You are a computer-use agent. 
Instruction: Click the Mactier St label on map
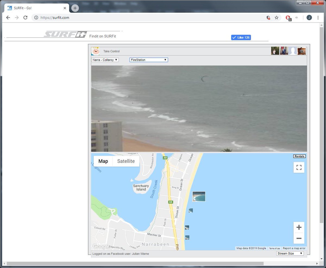click(x=154, y=235)
